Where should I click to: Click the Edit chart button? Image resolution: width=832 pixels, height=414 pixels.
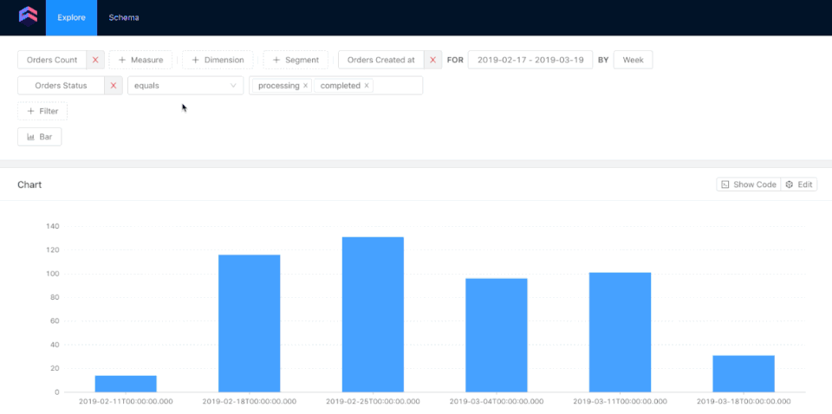[799, 184]
